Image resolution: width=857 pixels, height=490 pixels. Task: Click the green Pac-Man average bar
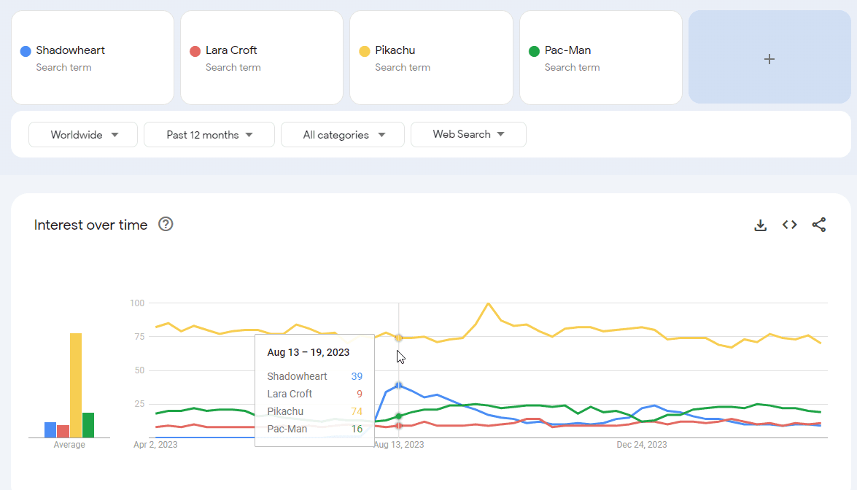(88, 425)
